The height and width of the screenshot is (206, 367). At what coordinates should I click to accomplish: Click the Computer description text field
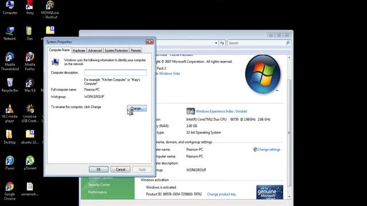click(x=116, y=73)
